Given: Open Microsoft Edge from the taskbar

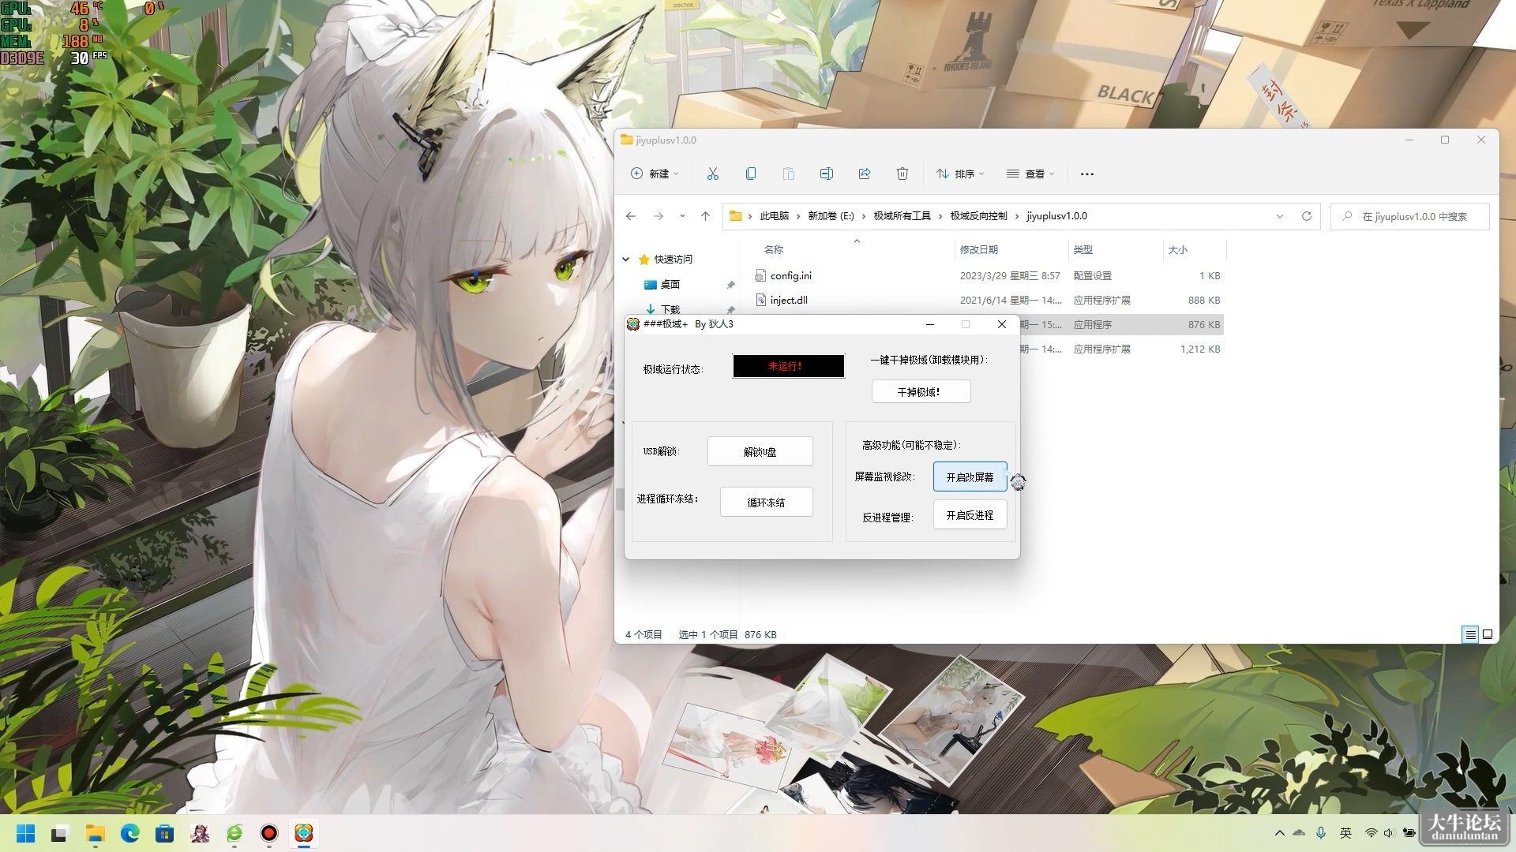Looking at the screenshot, I should [x=129, y=833].
